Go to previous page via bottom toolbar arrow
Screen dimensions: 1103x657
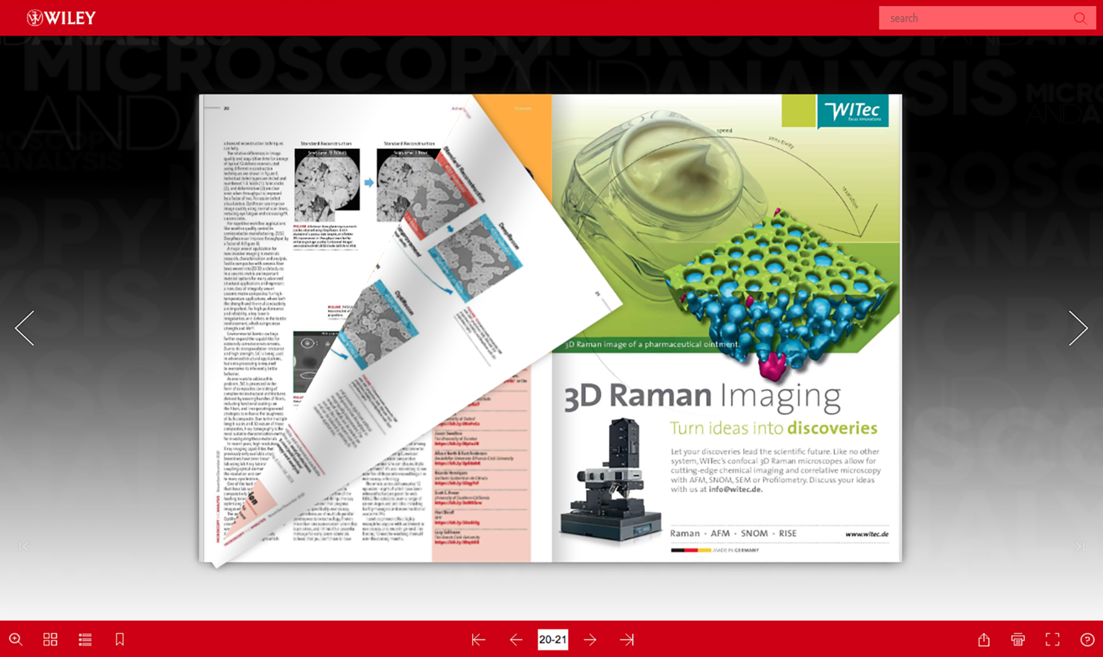pos(516,640)
